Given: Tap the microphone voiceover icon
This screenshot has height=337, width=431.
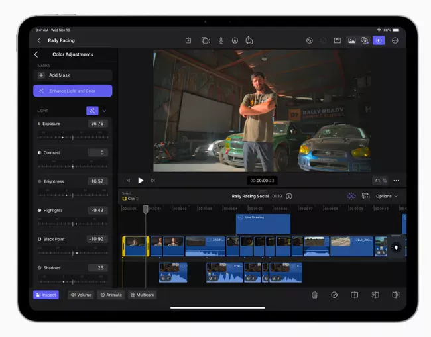Looking at the screenshot, I should [x=221, y=40].
